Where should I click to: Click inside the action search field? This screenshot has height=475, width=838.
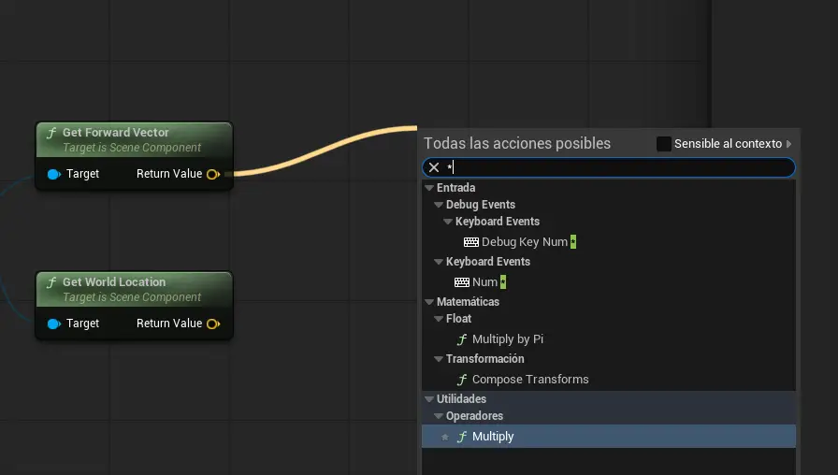(x=617, y=167)
